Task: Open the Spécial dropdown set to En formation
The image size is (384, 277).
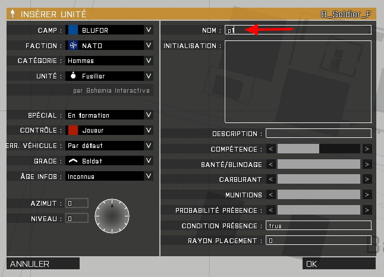Action: tap(148, 115)
